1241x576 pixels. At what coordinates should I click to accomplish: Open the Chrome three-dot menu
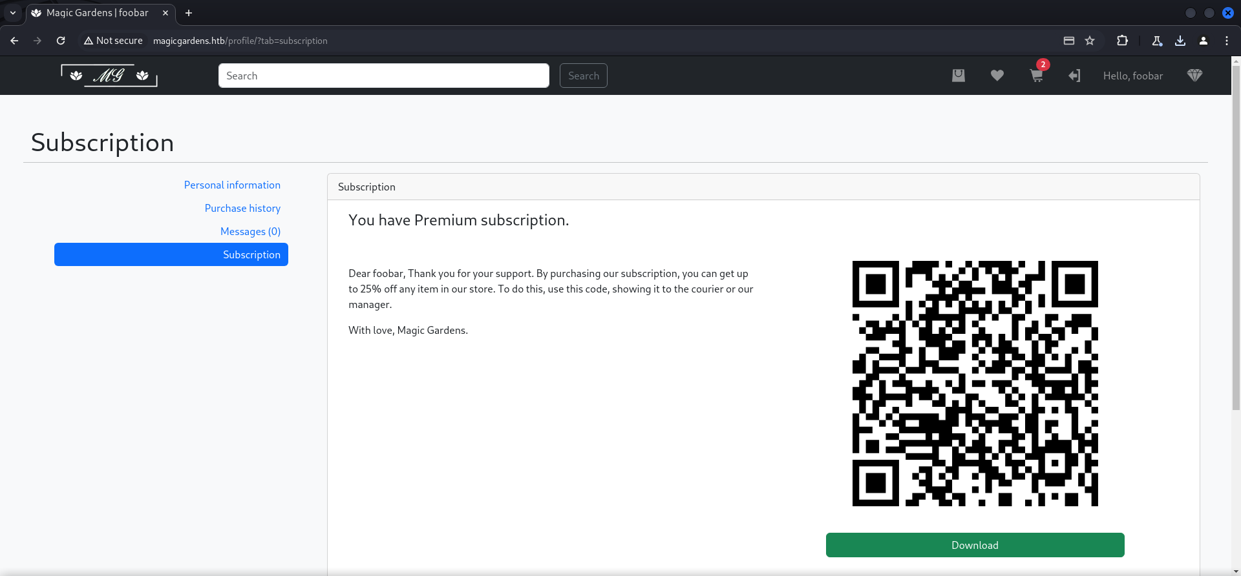pos(1227,41)
